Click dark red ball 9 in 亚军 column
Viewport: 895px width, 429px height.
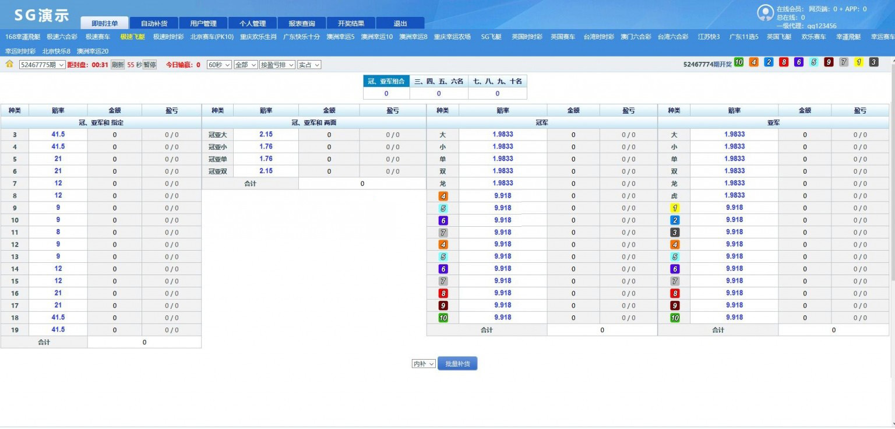pyautogui.click(x=675, y=306)
